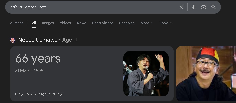Clear the search query with X icon

181,7
